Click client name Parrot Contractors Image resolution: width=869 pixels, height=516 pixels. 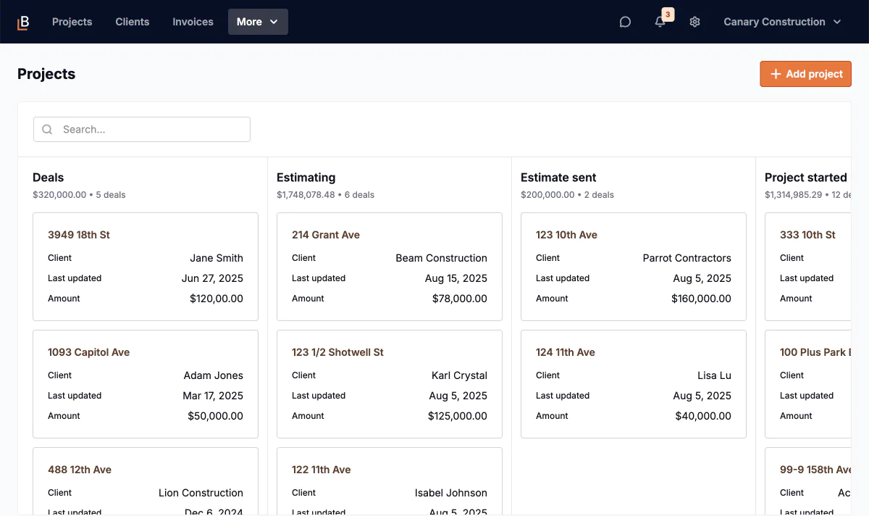(687, 258)
